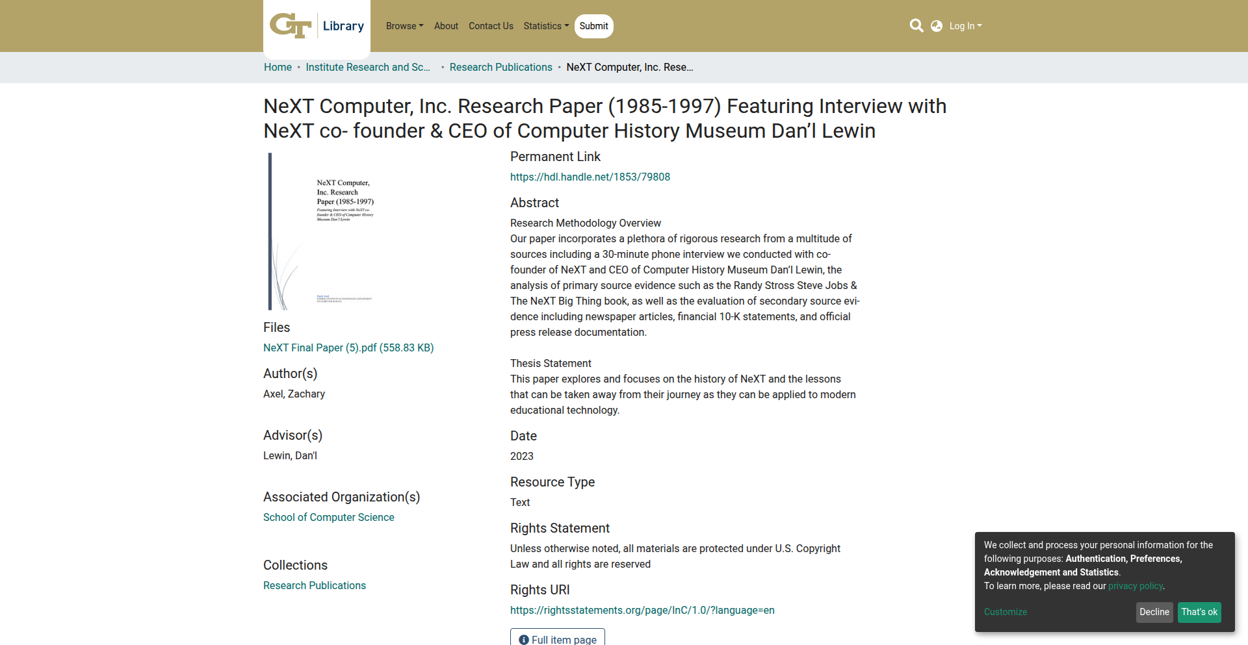Screen dimensions: 1248x645
Task: Click the Home breadcrumb link
Action: (278, 68)
